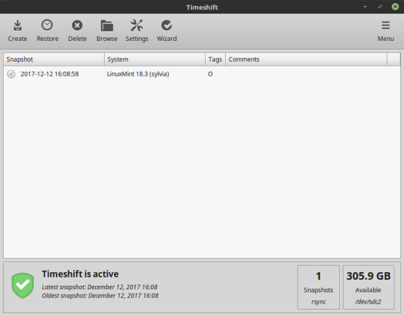404x316 pixels.
Task: Click the Tags column header
Action: point(215,59)
